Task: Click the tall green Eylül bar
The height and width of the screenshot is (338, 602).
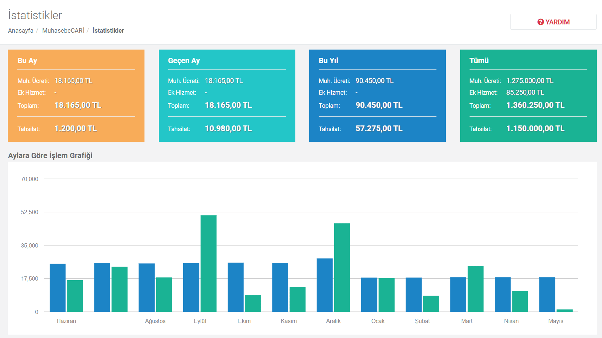Action: [x=208, y=263]
